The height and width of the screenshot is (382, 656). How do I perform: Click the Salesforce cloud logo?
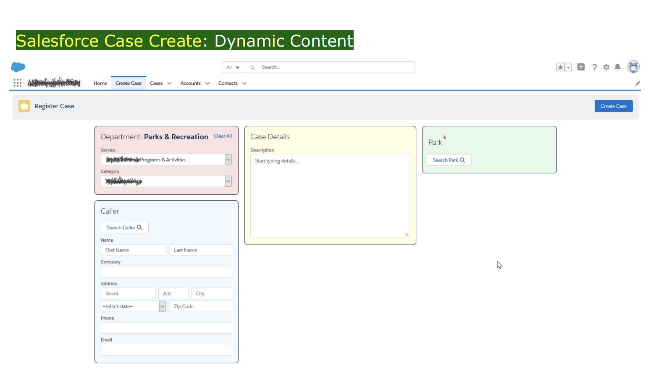pos(18,67)
